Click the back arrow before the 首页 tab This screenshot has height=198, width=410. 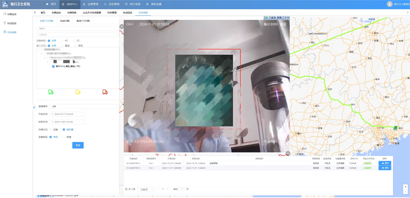pos(35,12)
